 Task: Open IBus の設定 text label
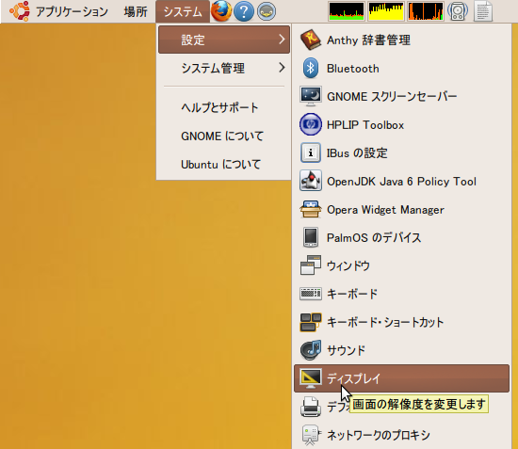pos(357,152)
